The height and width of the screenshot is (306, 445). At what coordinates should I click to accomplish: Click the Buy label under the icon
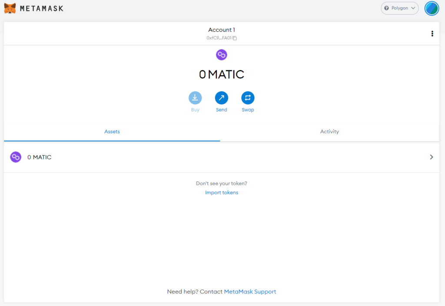[x=195, y=110]
